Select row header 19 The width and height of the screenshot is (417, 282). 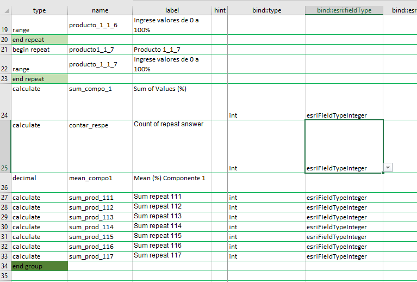coord(5,24)
